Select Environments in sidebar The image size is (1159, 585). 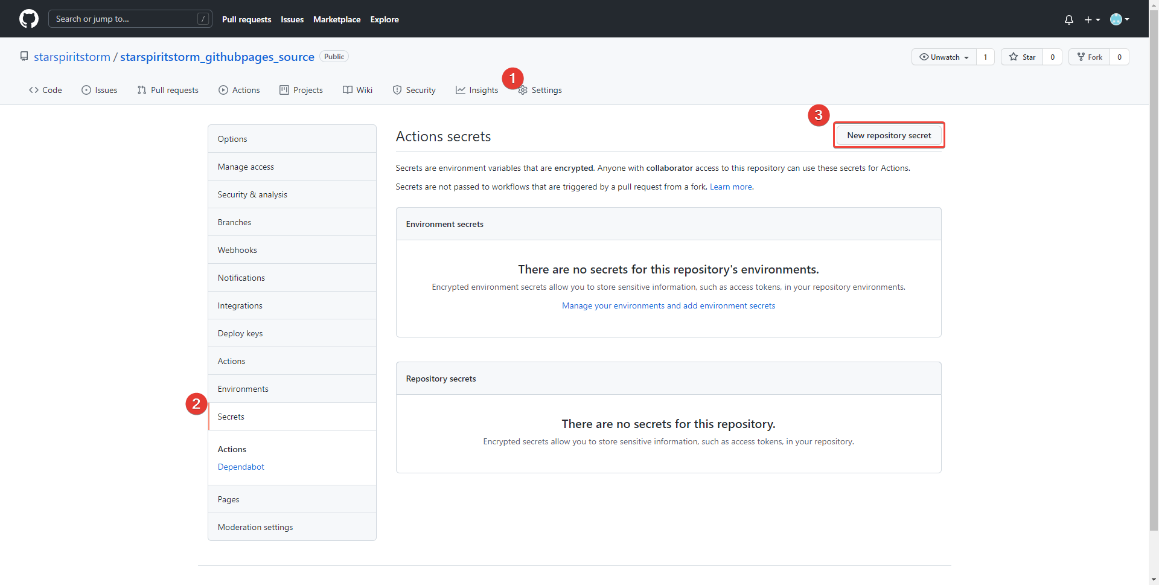(292, 389)
